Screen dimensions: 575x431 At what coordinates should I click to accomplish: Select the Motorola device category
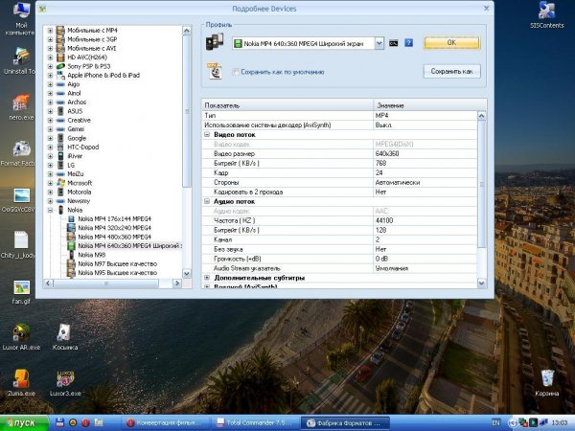[80, 193]
